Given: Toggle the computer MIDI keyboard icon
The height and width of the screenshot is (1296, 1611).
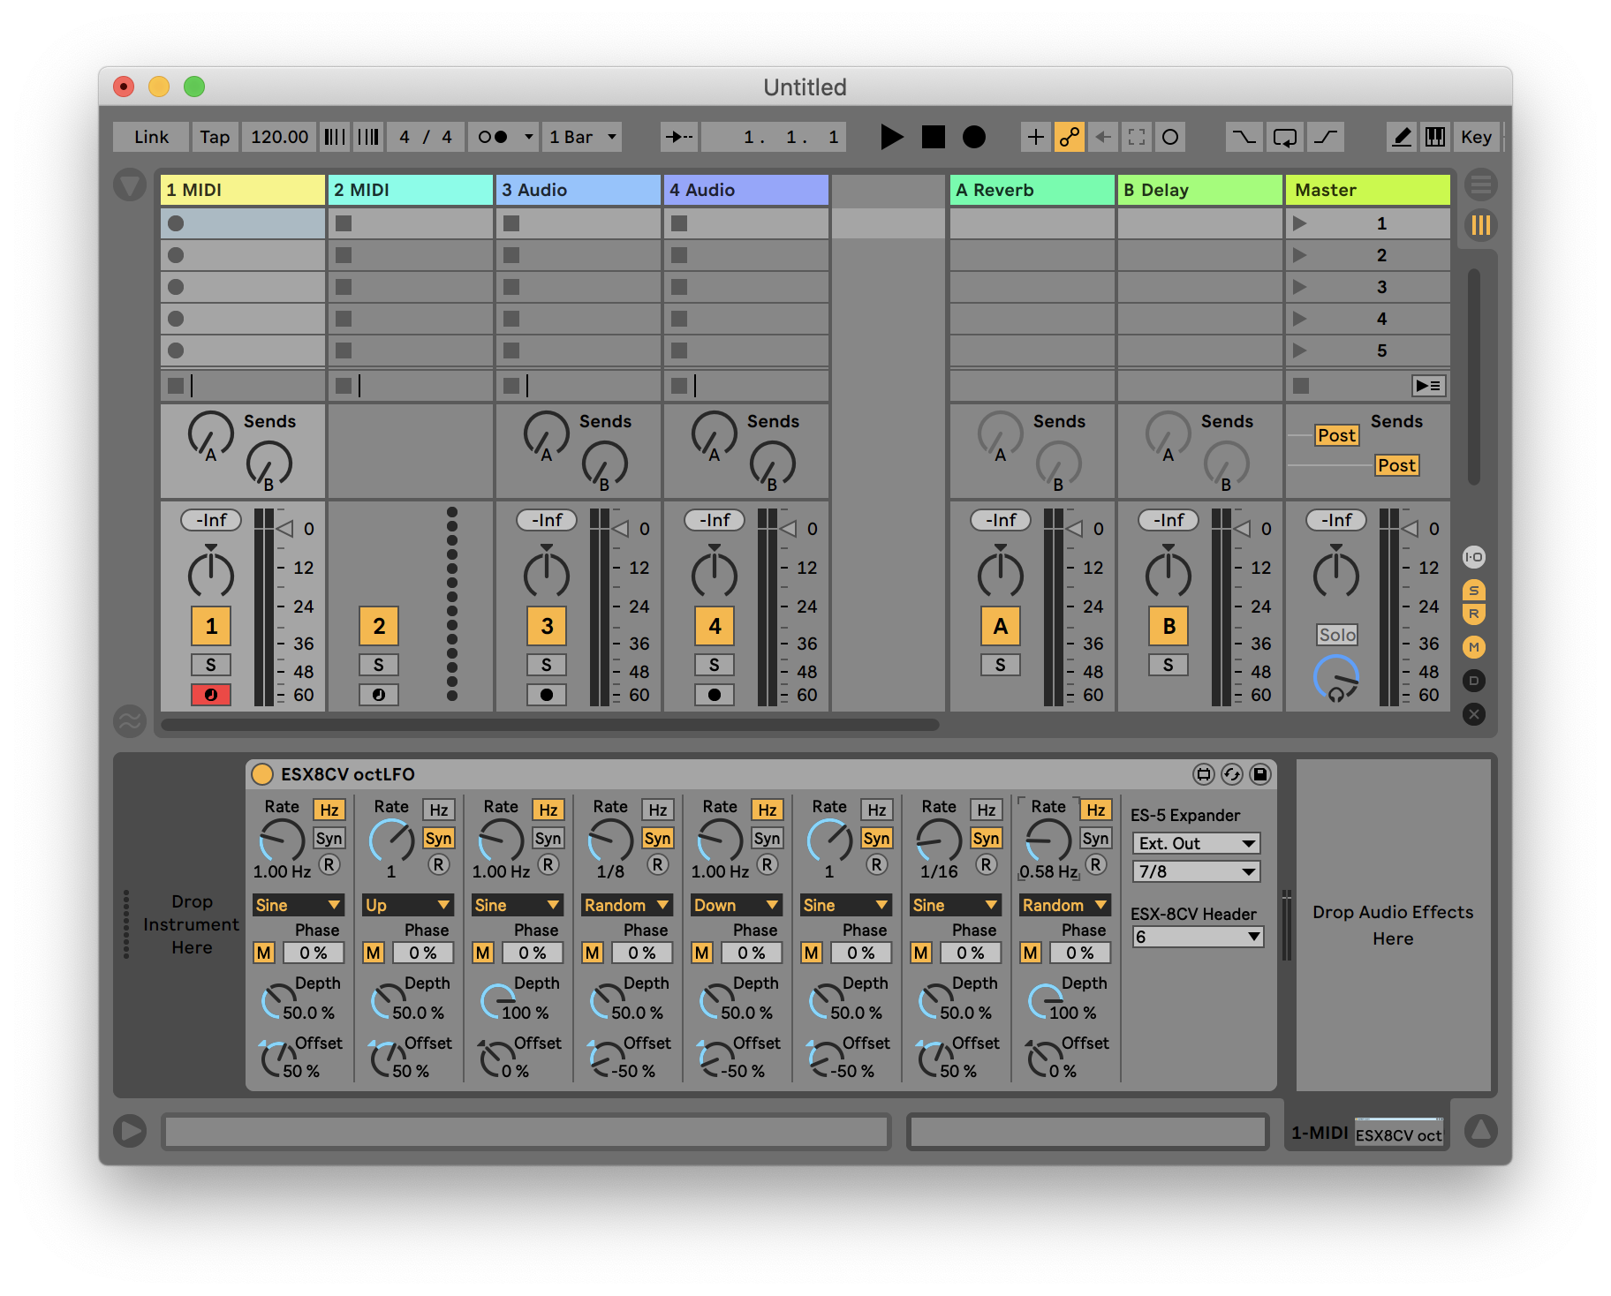Looking at the screenshot, I should (x=1435, y=137).
